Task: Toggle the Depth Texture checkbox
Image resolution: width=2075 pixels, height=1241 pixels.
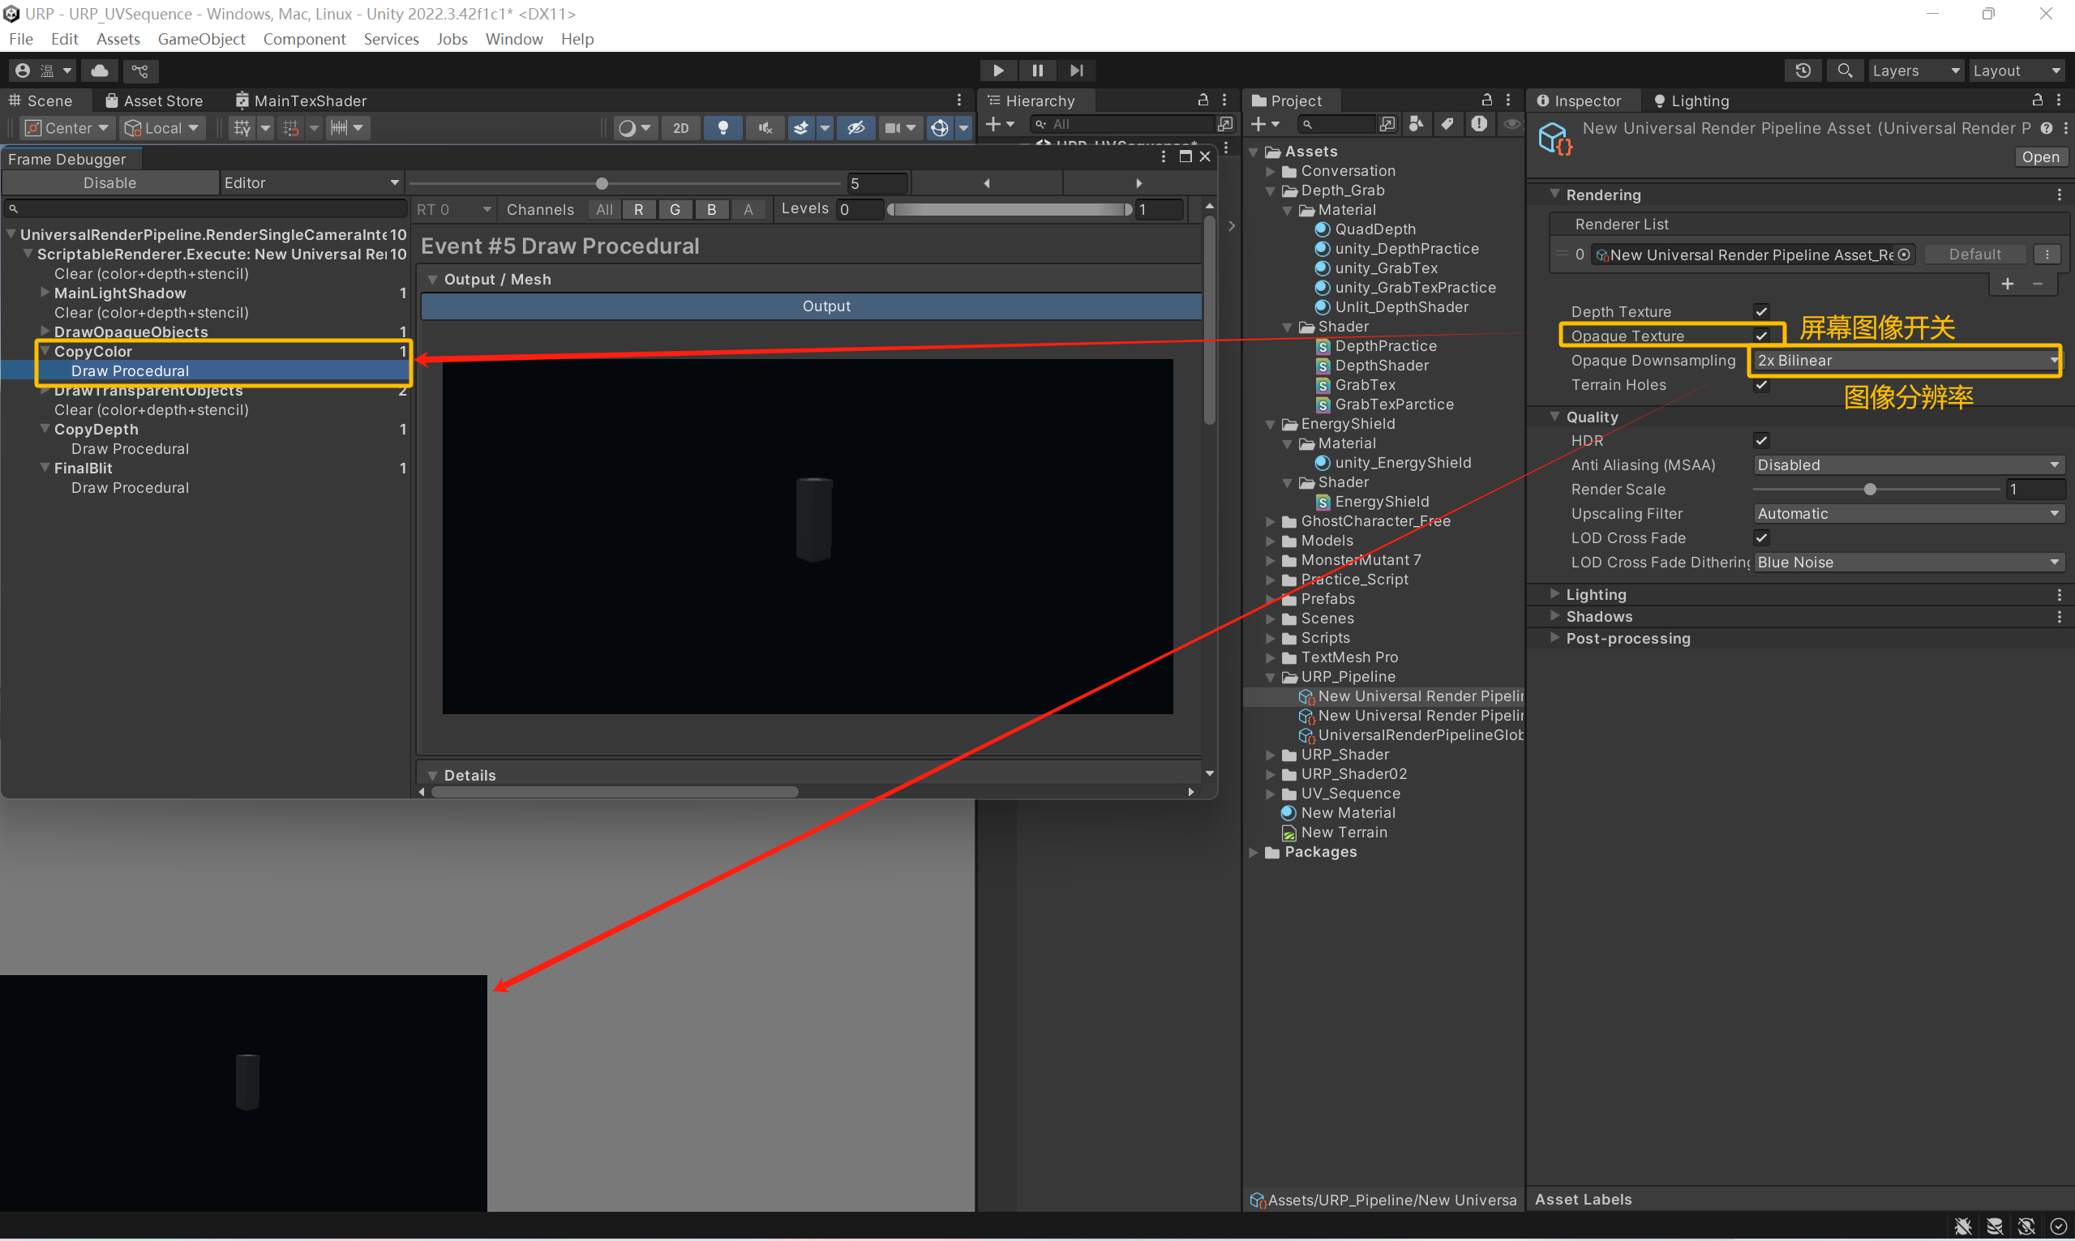Action: 1761,311
